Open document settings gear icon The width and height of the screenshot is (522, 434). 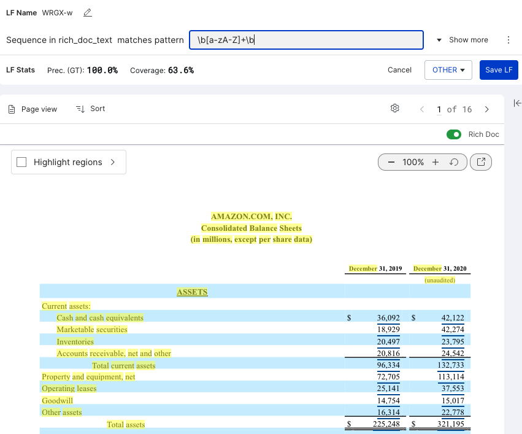point(395,108)
